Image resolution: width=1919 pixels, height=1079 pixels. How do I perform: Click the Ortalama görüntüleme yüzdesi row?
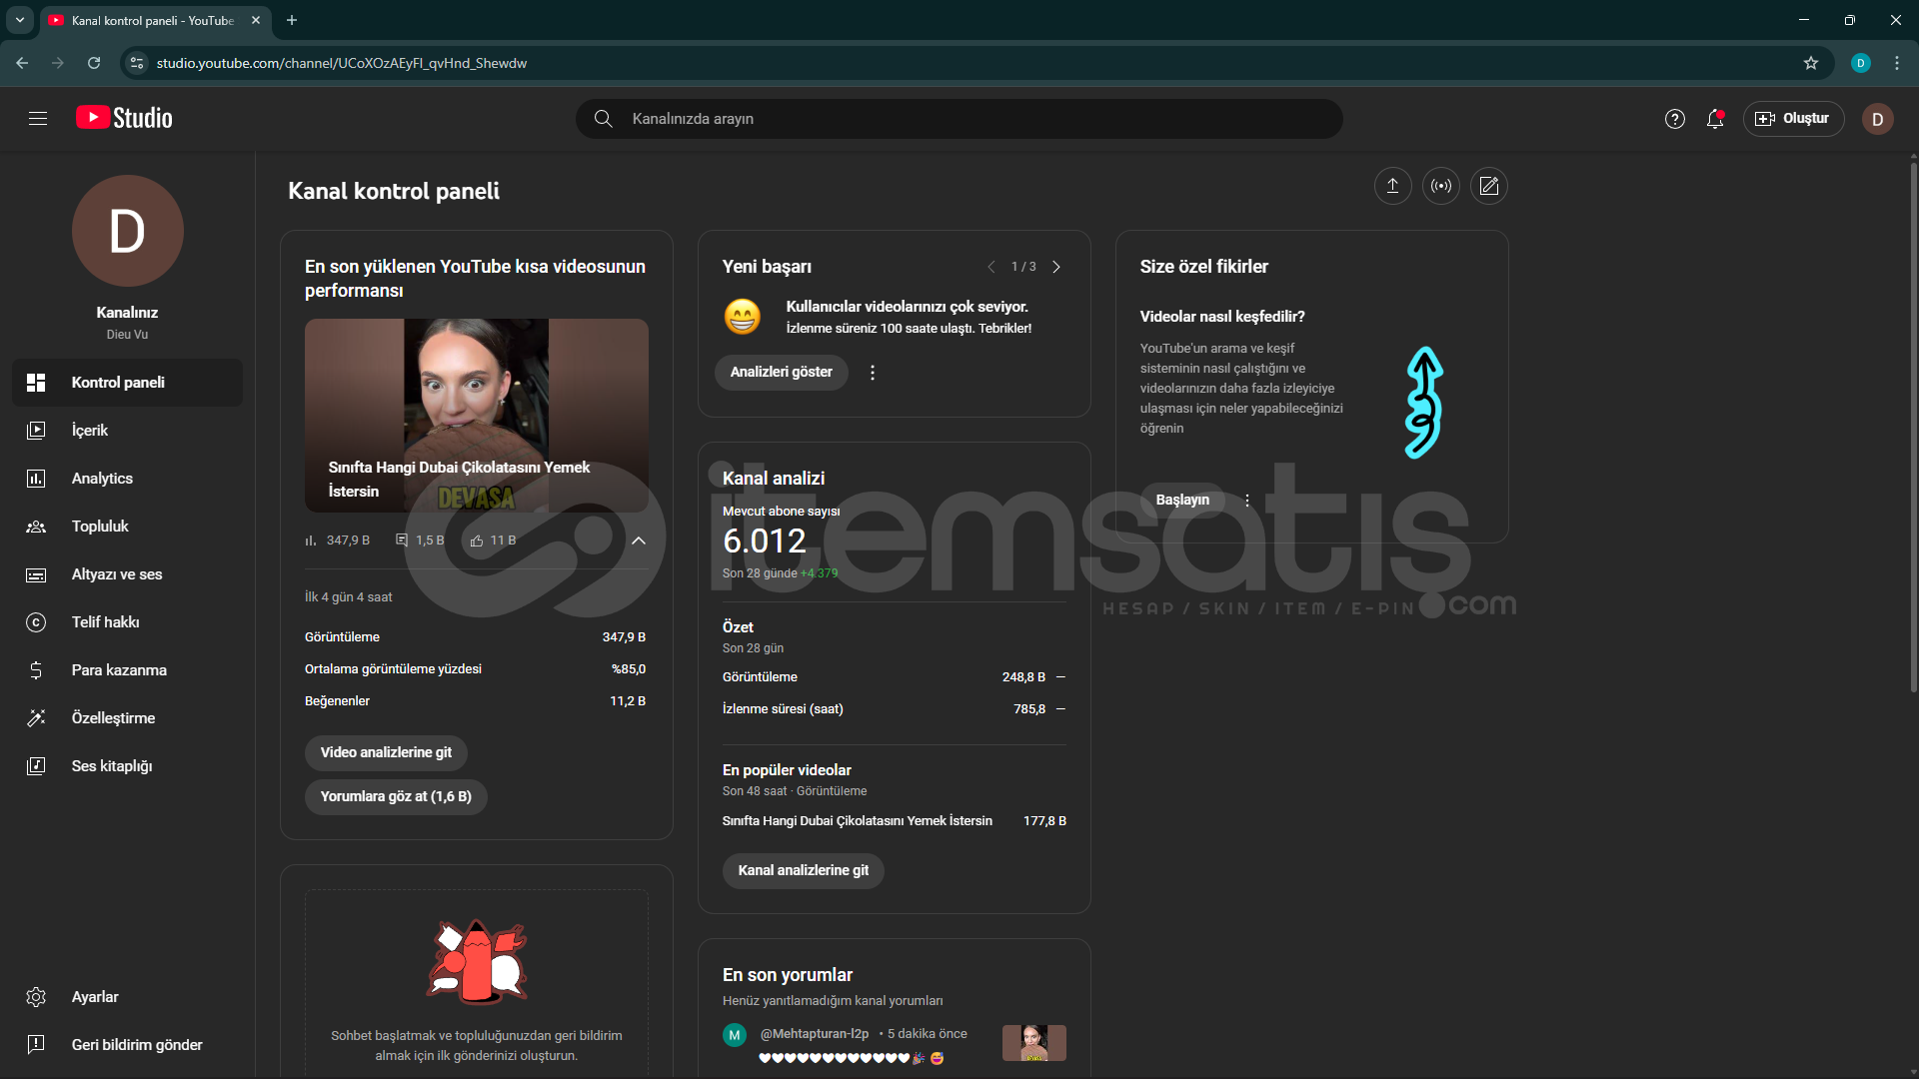point(476,669)
